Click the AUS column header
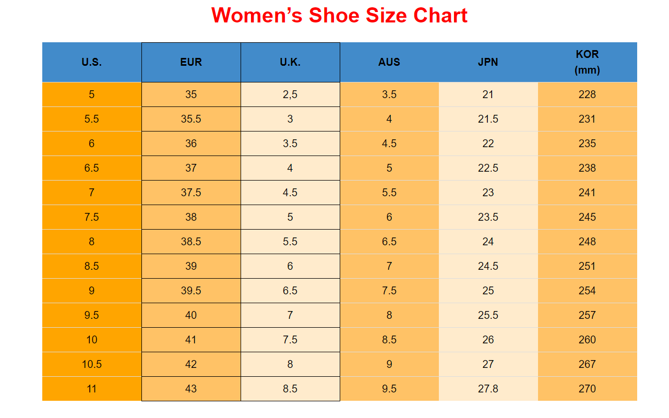Viewport: 669px width, 418px height. pyautogui.click(x=389, y=62)
